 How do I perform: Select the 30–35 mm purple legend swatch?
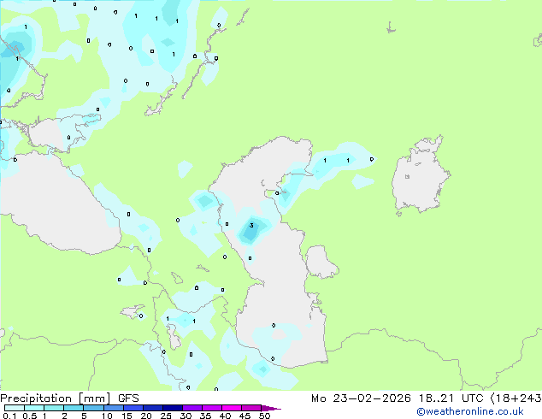tap(191, 408)
